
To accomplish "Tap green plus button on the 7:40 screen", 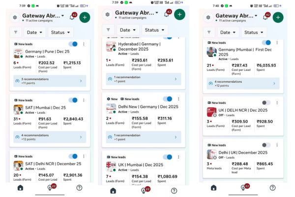I will click(x=278, y=17).
